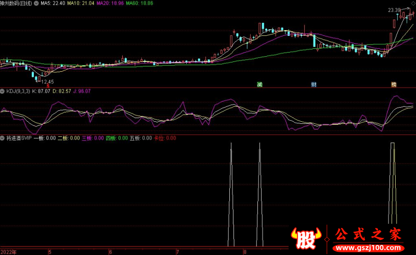Click month 8 on the time axis

pyautogui.click(x=244, y=252)
